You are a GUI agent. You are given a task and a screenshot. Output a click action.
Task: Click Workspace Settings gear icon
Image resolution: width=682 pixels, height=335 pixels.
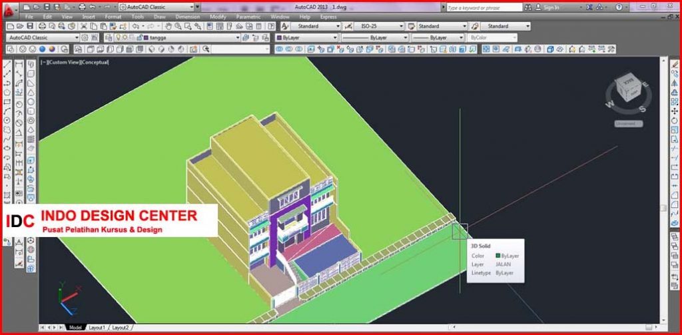tap(85, 38)
